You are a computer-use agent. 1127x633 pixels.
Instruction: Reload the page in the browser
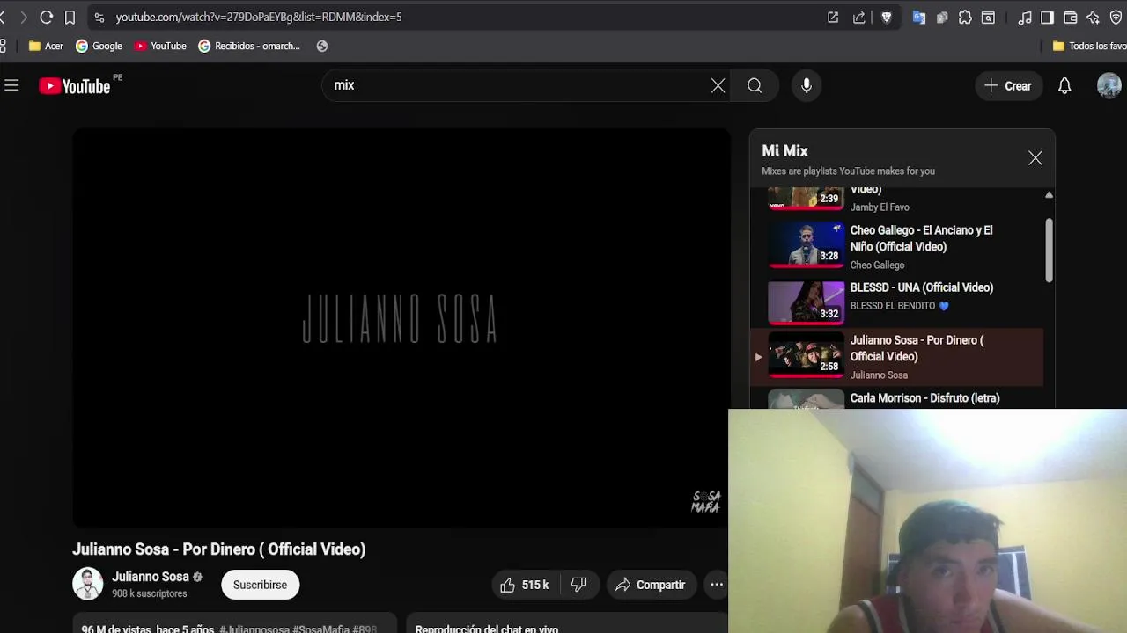pos(47,17)
